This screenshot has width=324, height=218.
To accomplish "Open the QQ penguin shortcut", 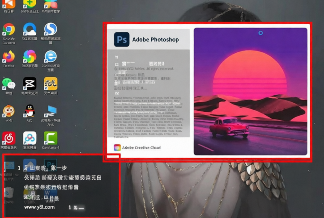I will point(30,111).
